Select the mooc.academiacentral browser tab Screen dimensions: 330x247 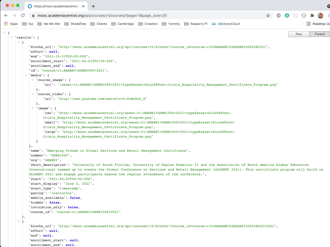(x=56, y=6)
